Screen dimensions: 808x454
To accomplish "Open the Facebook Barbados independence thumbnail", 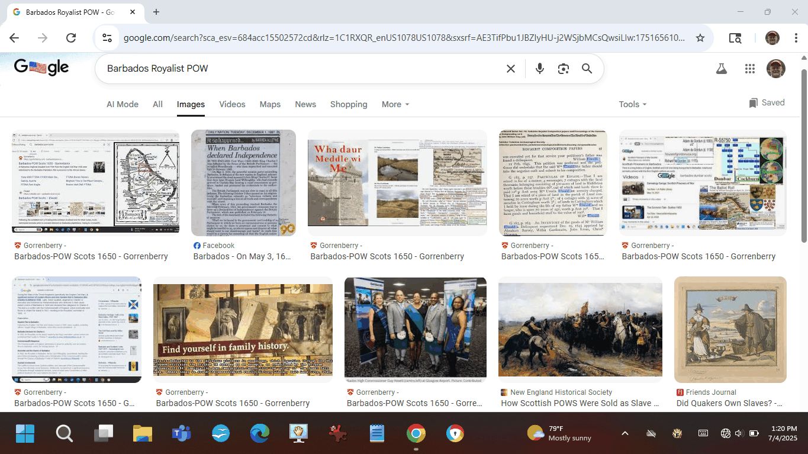I will click(x=243, y=183).
